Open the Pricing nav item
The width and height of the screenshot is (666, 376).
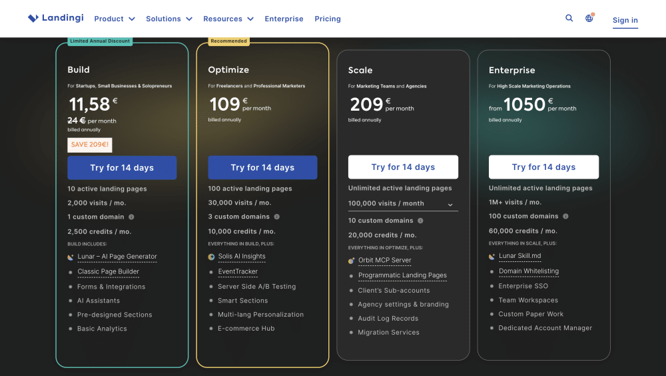(328, 19)
